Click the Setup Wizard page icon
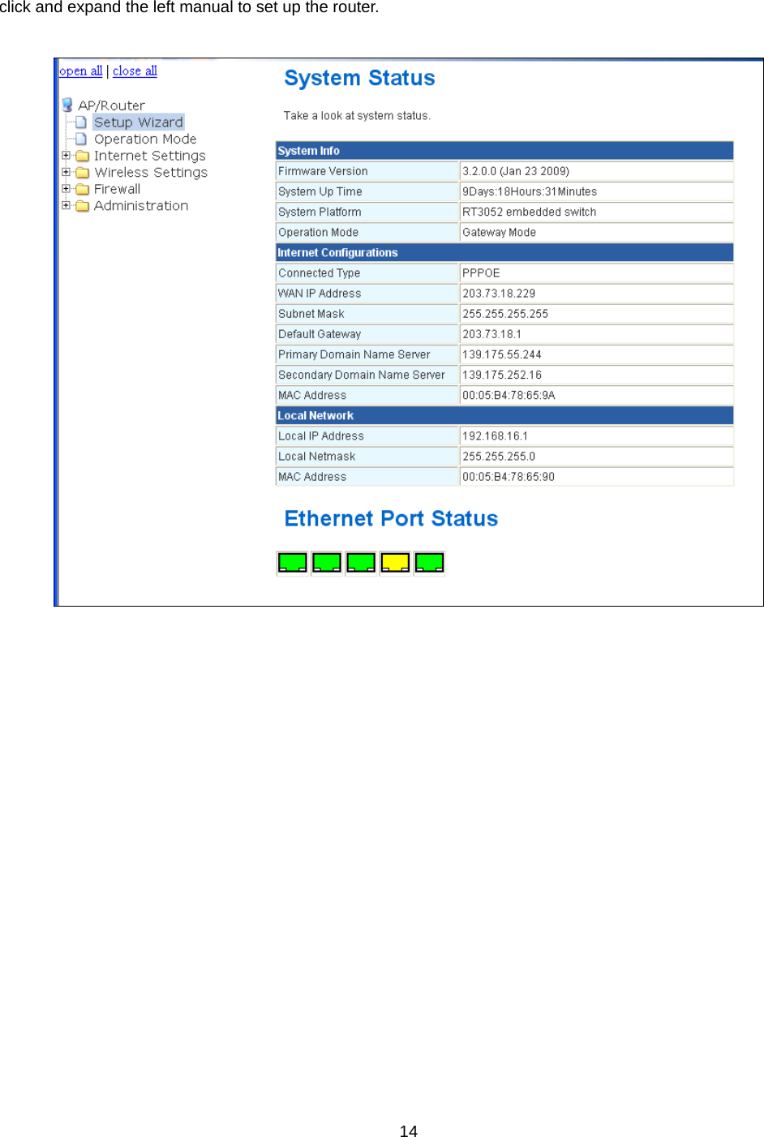764x1137 pixels. tap(81, 122)
